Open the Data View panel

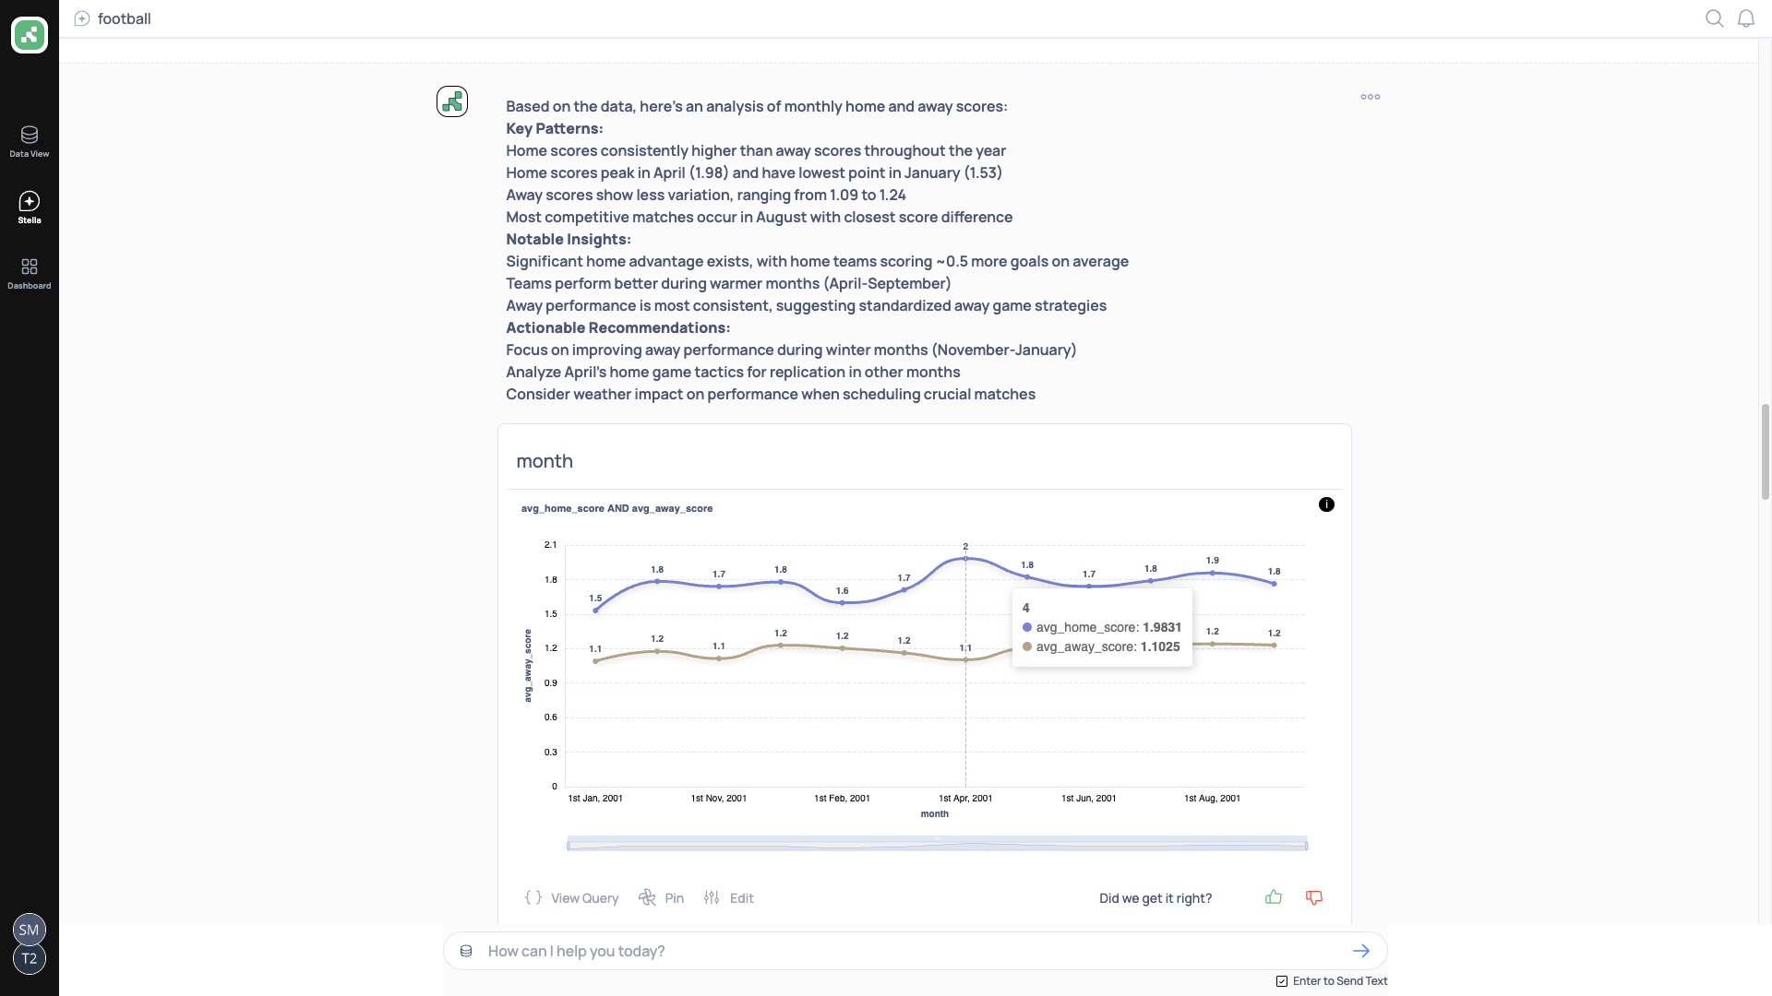click(x=30, y=141)
